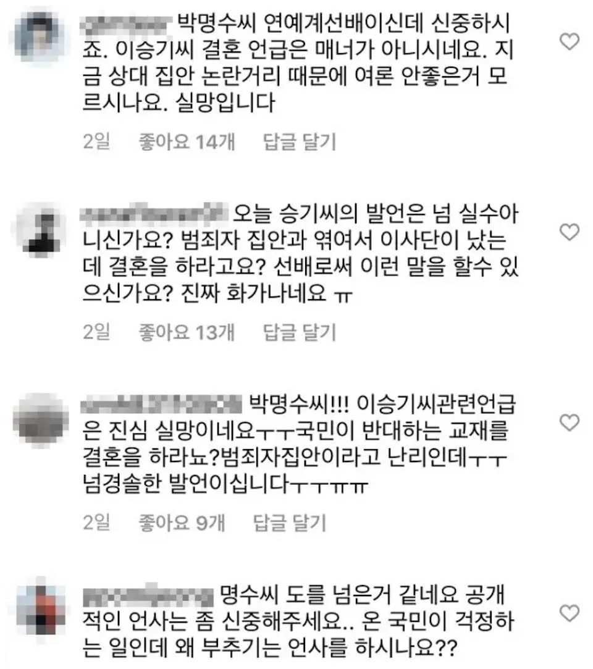Viewport: 593px width, 669px height.
Task: Open the 좋아요 9개 likes list
Action: (x=182, y=523)
